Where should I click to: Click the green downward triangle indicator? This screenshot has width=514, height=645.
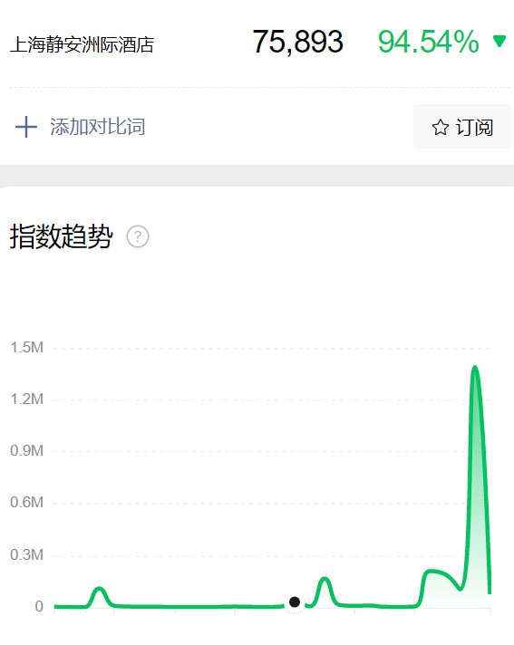(499, 41)
